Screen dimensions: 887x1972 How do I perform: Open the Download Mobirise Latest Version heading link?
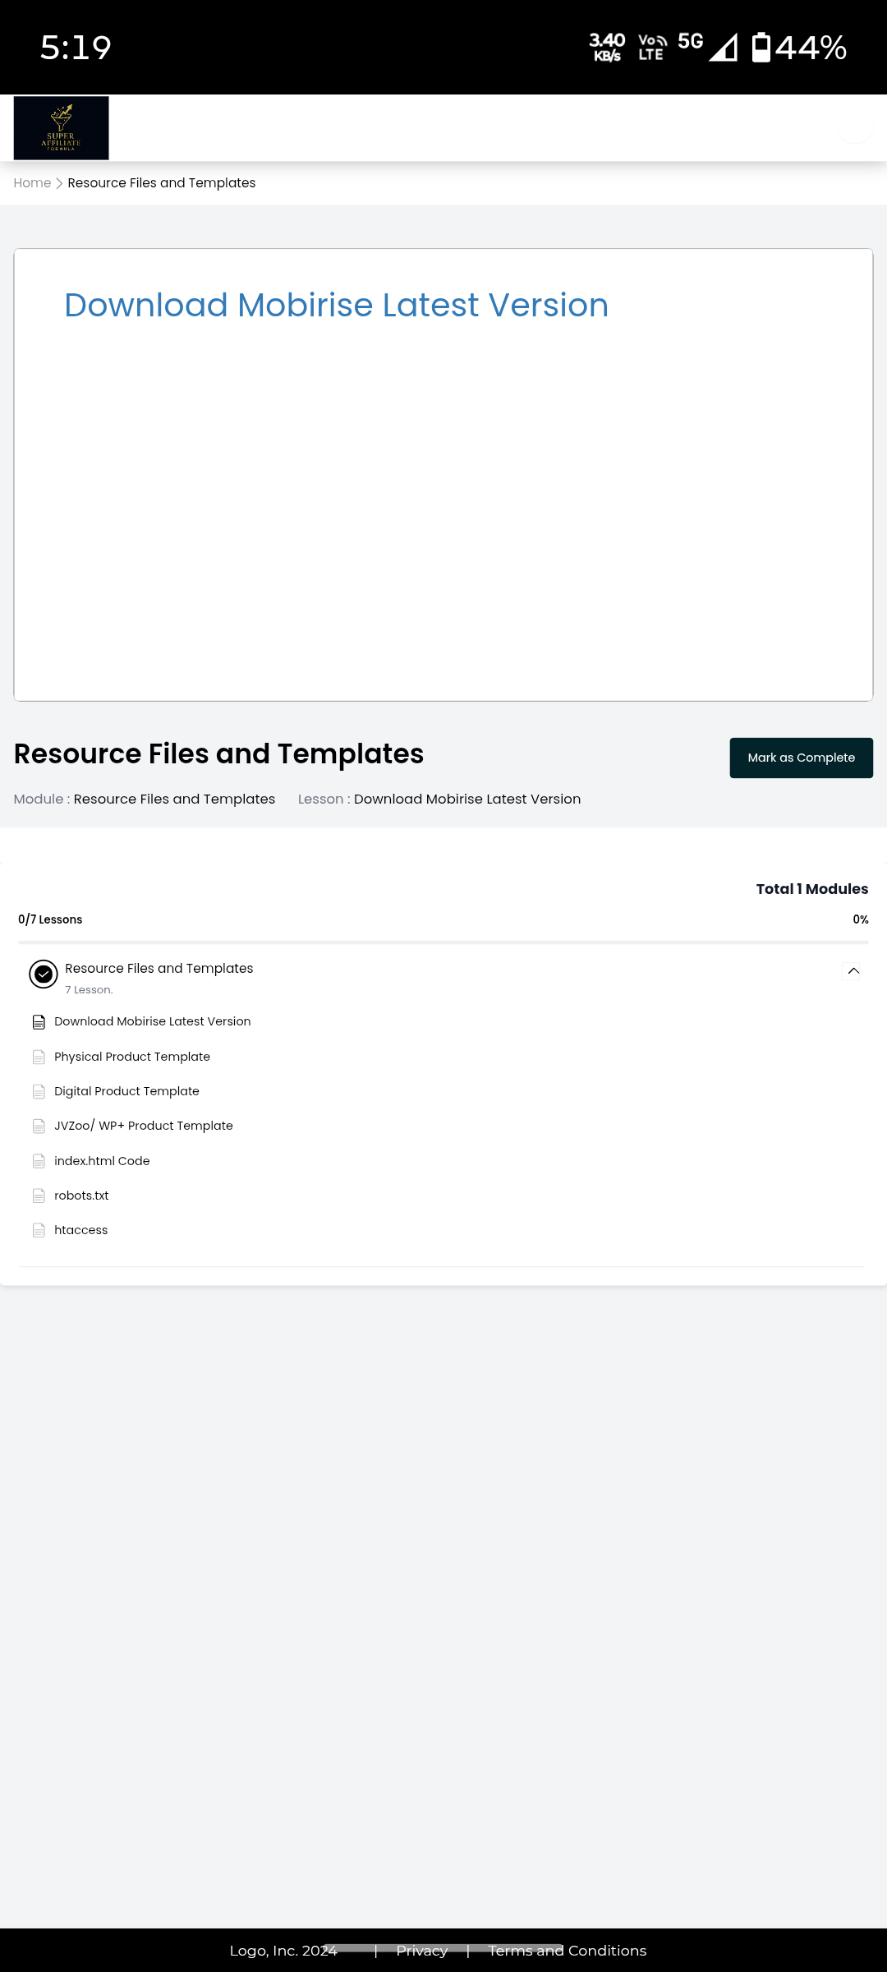[x=337, y=306]
